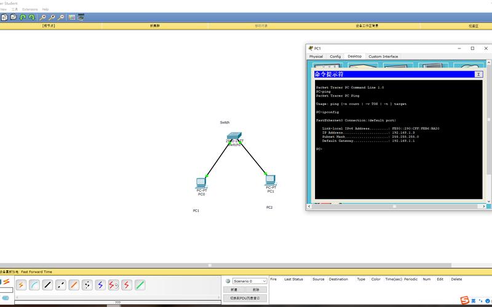Image resolution: width=492 pixels, height=307 pixels.
Task: Click the Zoom Out magnifier icon
Action: coord(61,17)
